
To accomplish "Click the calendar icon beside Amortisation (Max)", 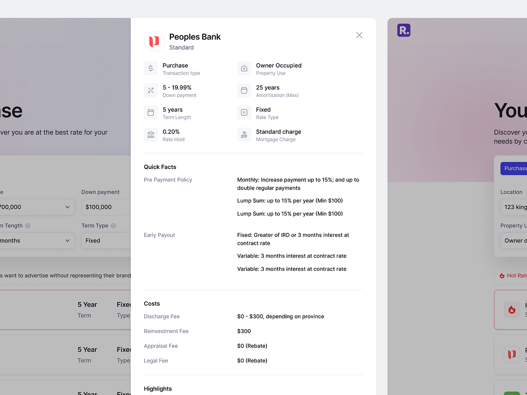I will coord(244,90).
